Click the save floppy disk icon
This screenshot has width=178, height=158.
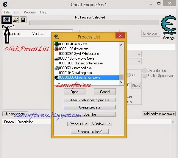[x=23, y=20]
